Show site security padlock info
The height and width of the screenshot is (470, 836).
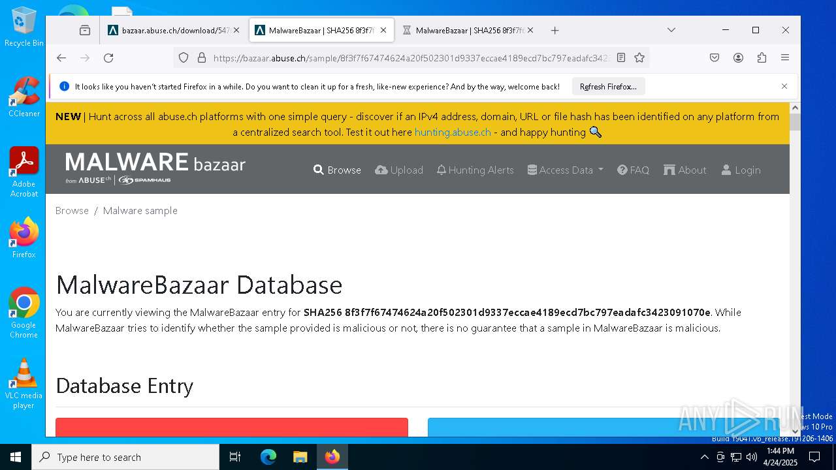pos(201,57)
